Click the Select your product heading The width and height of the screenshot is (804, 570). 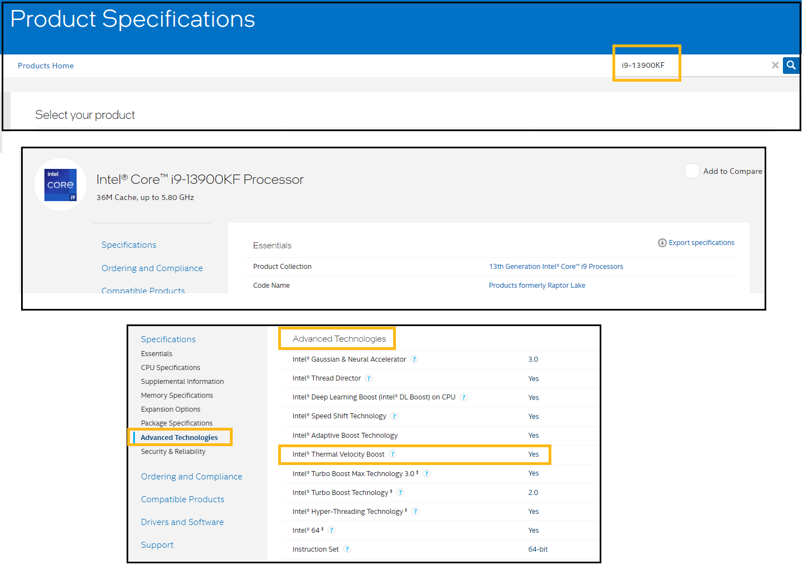[85, 115]
